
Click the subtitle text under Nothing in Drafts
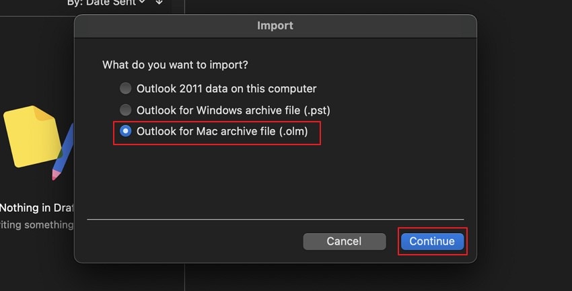click(x=36, y=225)
